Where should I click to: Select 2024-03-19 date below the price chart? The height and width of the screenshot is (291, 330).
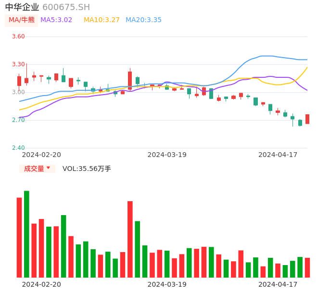coord(167,155)
